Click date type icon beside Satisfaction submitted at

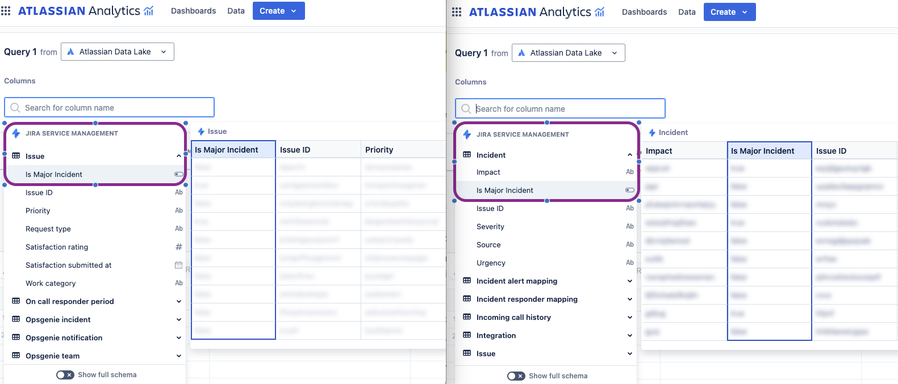click(x=178, y=265)
